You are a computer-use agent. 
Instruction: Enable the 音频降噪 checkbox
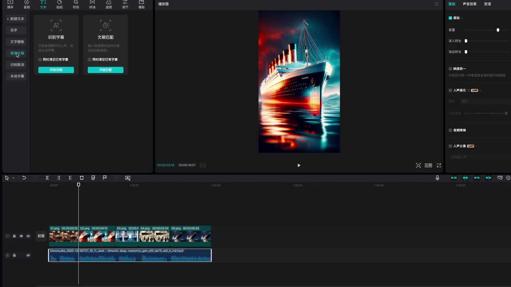[450, 130]
